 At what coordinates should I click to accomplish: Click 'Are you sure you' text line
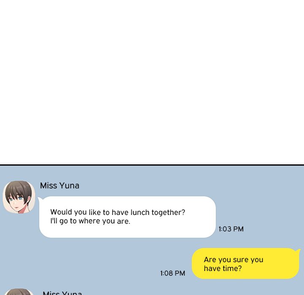point(233,260)
